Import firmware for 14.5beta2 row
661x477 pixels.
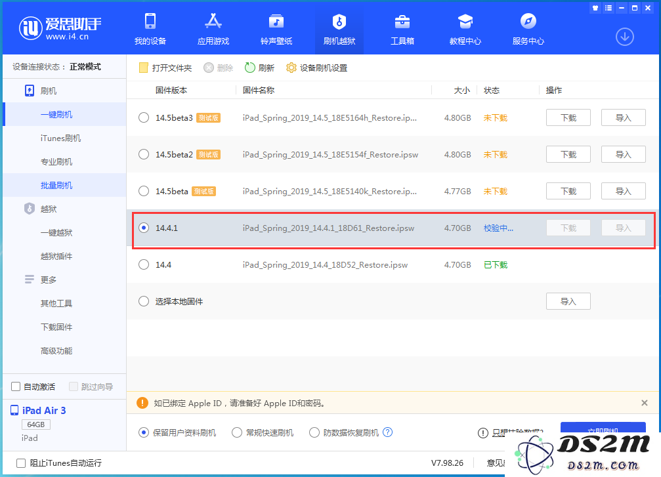tap(623, 154)
